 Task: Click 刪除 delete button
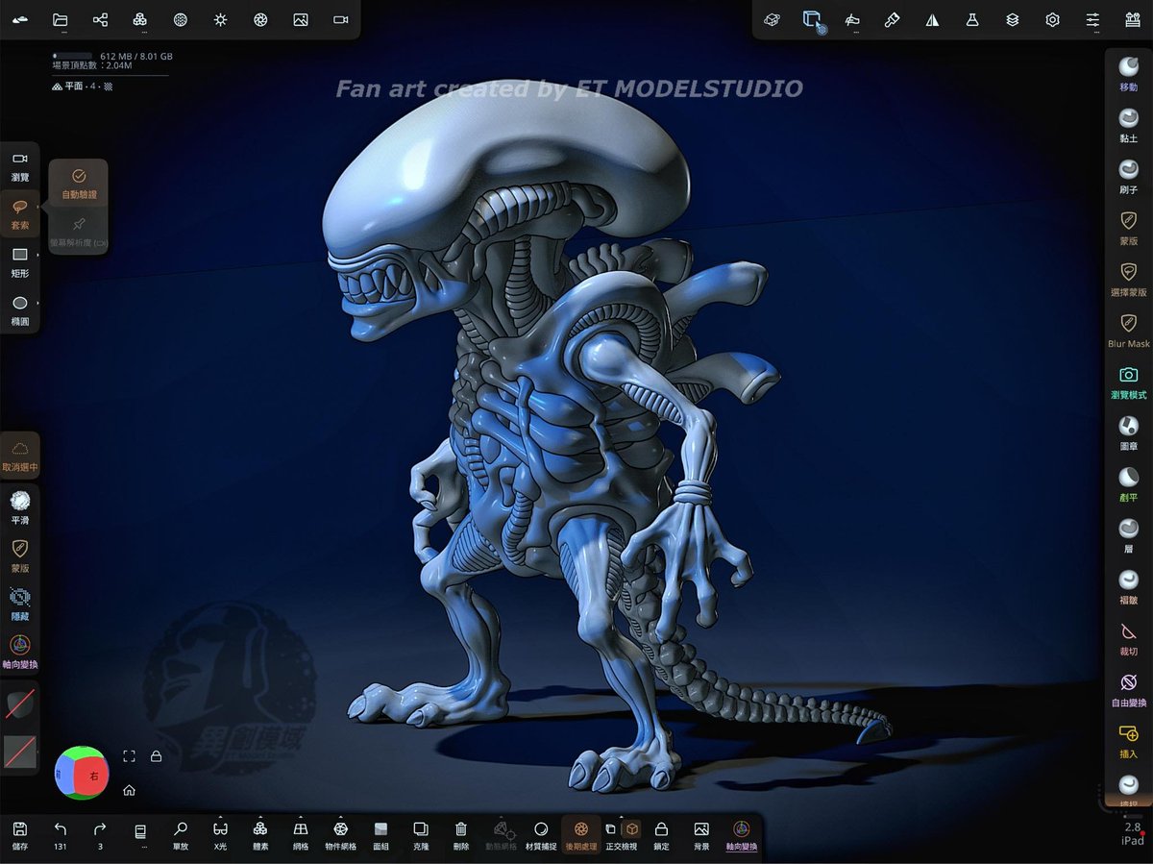(x=461, y=835)
